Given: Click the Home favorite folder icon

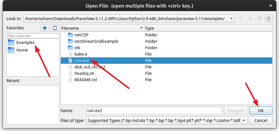Looking at the screenshot, I should (11, 50).
